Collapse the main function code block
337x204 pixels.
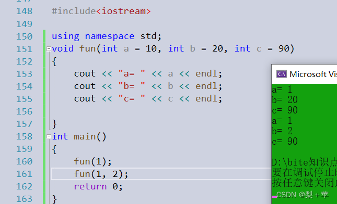pos(49,136)
